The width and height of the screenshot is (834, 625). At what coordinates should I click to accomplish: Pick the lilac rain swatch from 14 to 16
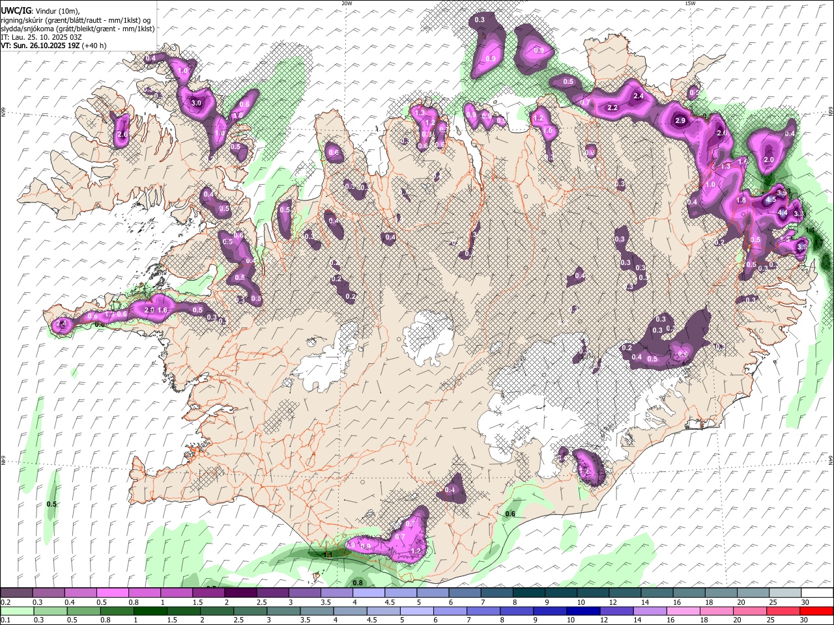coord(650,611)
